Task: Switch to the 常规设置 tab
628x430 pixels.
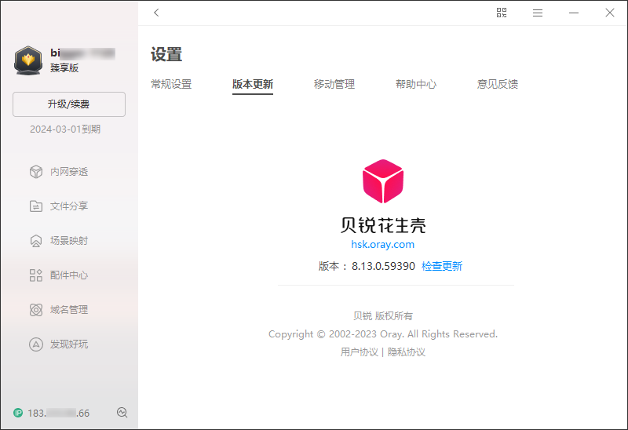Action: click(x=171, y=84)
